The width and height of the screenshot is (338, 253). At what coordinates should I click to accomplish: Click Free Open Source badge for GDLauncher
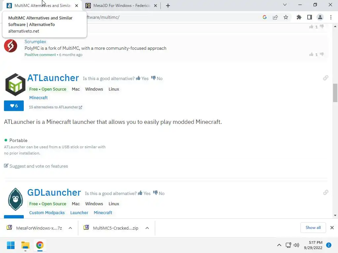click(48, 204)
